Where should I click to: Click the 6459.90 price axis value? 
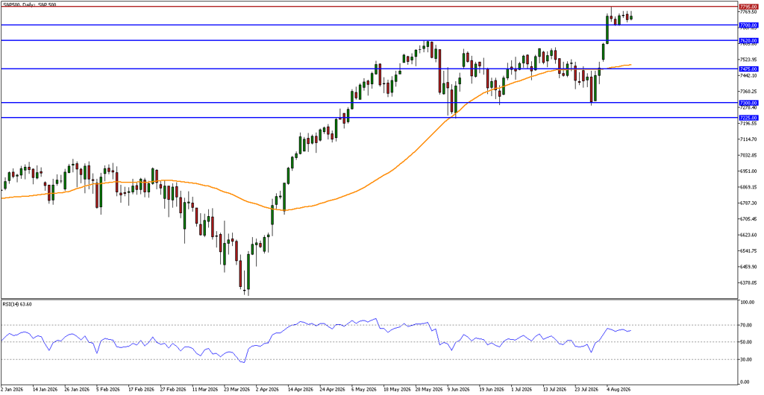click(747, 267)
